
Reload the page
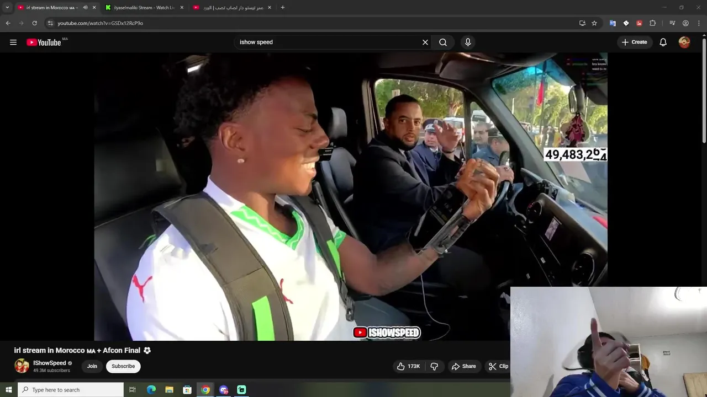click(34, 23)
